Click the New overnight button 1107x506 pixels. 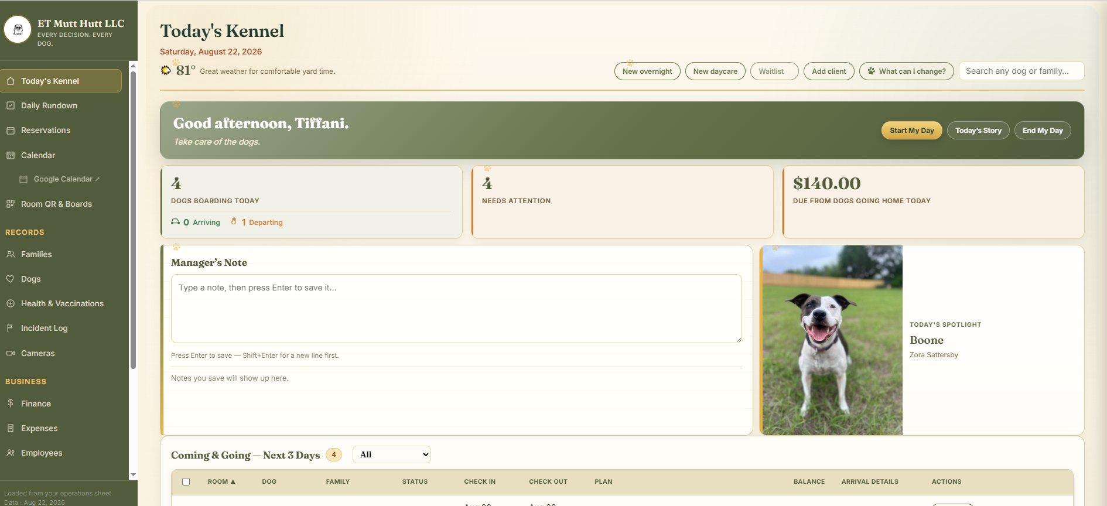pos(647,71)
